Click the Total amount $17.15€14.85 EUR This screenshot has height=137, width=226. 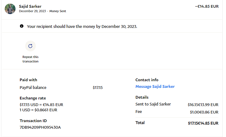[203, 123]
